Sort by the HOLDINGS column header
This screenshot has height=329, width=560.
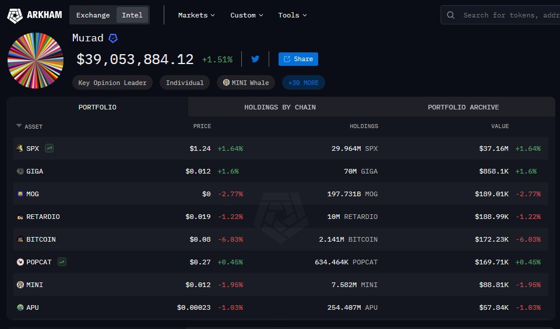(x=364, y=126)
